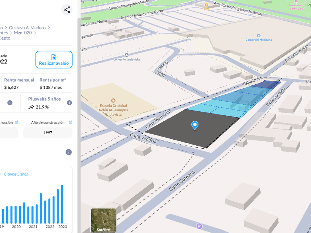Click the purple parking P icon
This screenshot has height=233, width=311.
(x=199, y=226)
